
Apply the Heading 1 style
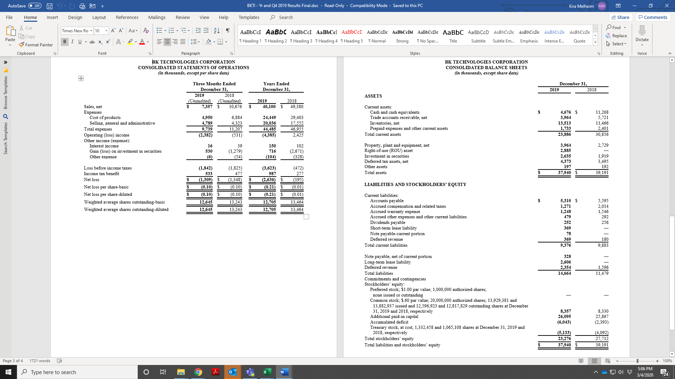[250, 36]
